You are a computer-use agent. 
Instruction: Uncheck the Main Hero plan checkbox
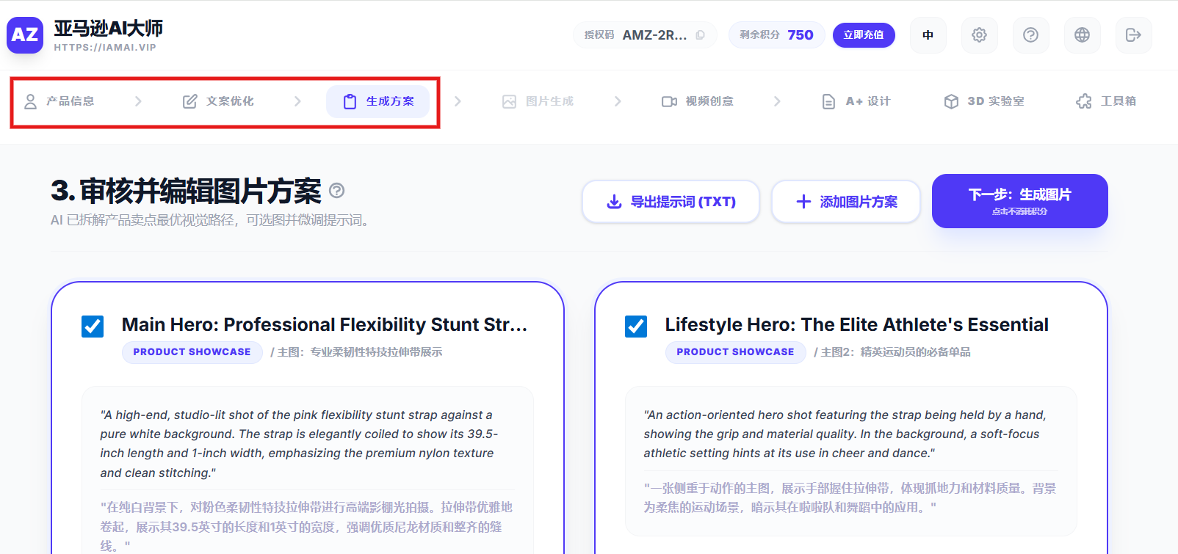[x=93, y=326]
